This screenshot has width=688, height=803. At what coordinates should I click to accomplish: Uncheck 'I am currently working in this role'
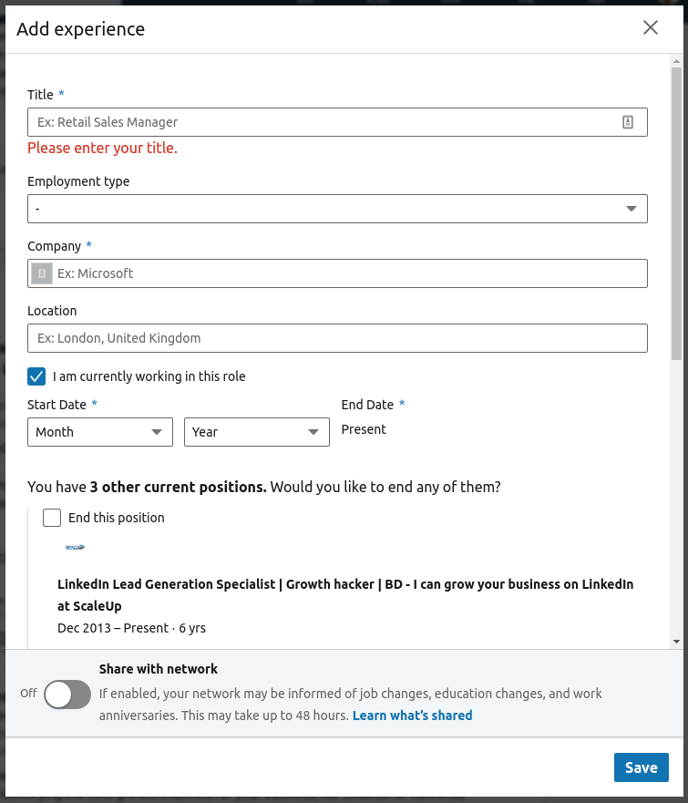point(36,376)
